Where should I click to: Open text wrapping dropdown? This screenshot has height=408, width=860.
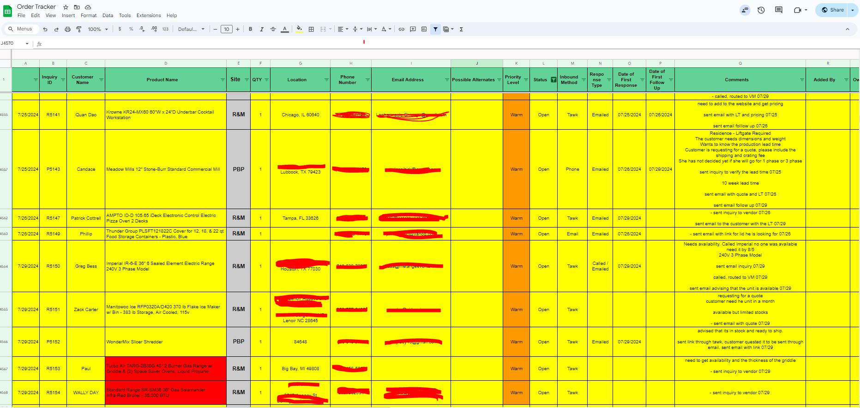[x=372, y=29]
